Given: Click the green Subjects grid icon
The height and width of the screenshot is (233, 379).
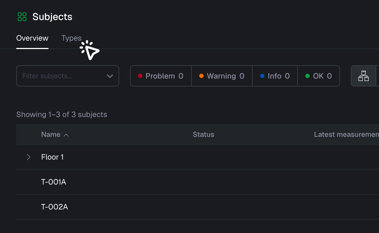Looking at the screenshot, I should [22, 17].
